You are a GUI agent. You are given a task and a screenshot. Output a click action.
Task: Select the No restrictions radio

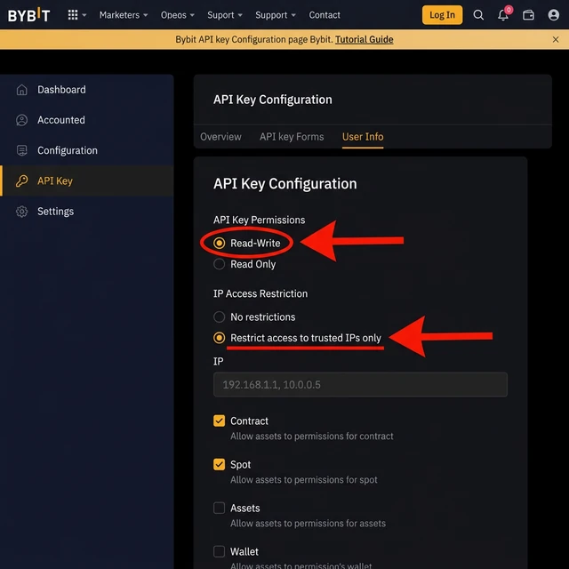(x=220, y=317)
